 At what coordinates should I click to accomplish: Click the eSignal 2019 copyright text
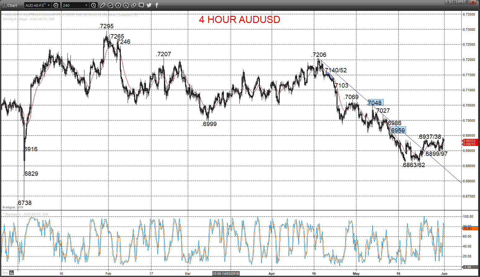pyautogui.click(x=13, y=207)
